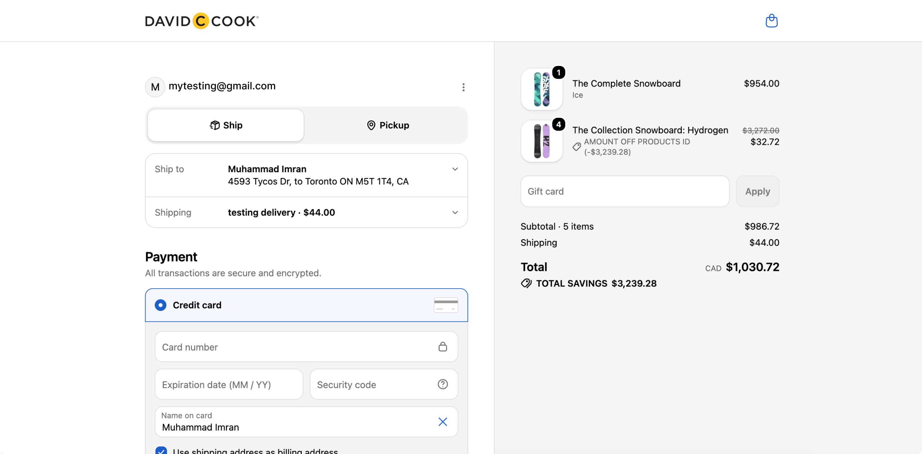Click the discount tag icon beside AMOUNT OFF PRODUCTS
Viewport: 922px width, 454px height.
(577, 147)
